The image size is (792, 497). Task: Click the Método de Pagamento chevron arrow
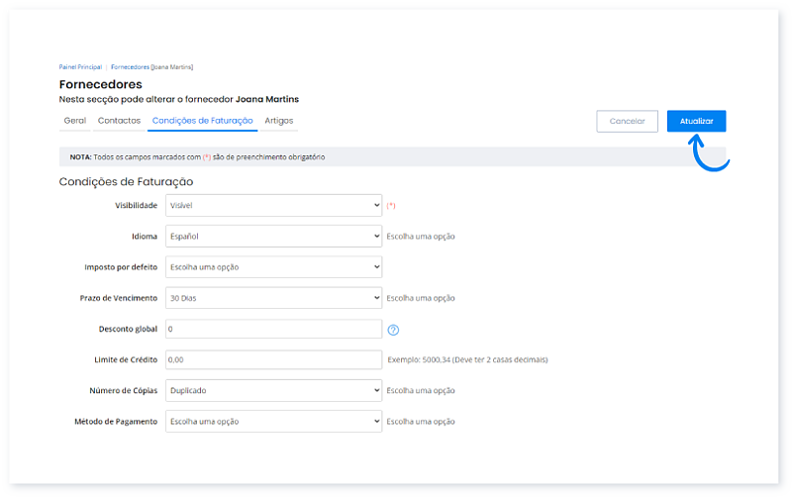tap(376, 421)
